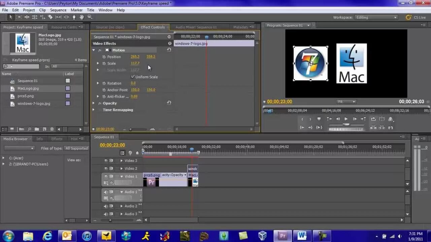
Task: Click the Lift button in Program monitor
Action: (373, 127)
